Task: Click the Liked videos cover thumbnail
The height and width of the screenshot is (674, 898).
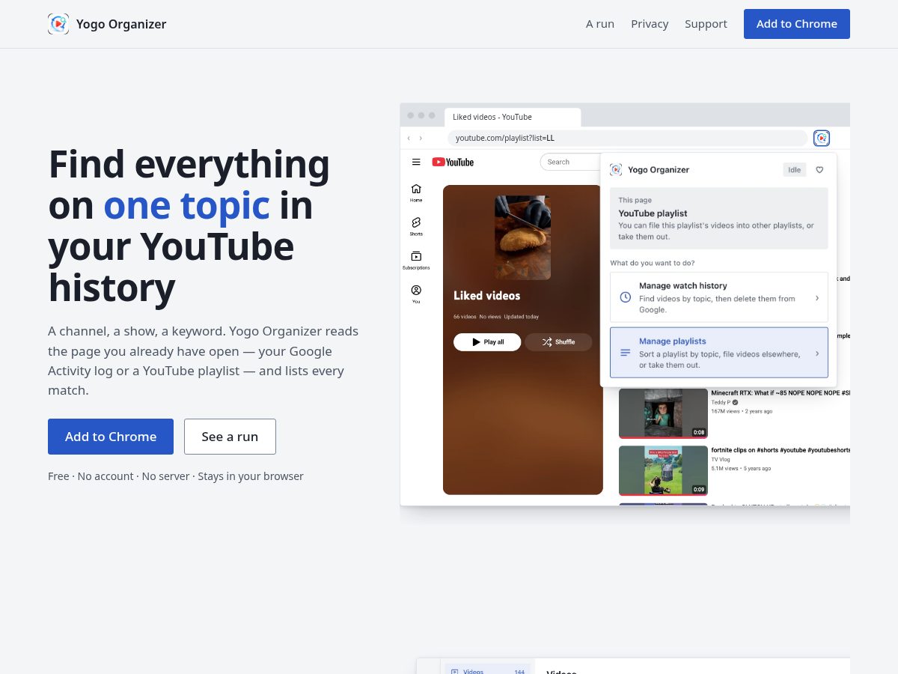Action: (x=522, y=238)
